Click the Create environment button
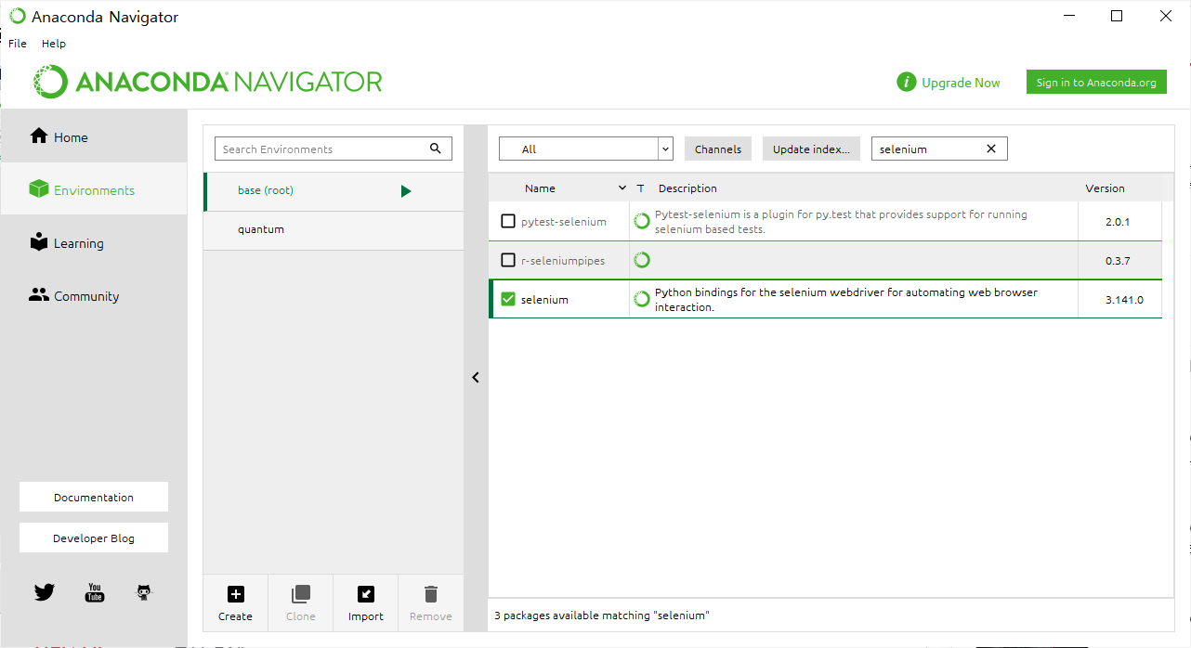1191x648 pixels. (235, 603)
